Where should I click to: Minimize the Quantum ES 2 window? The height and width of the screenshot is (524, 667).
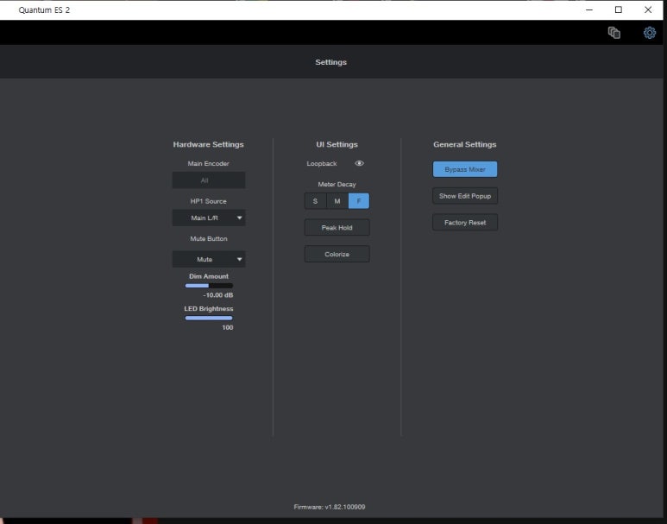(589, 9)
